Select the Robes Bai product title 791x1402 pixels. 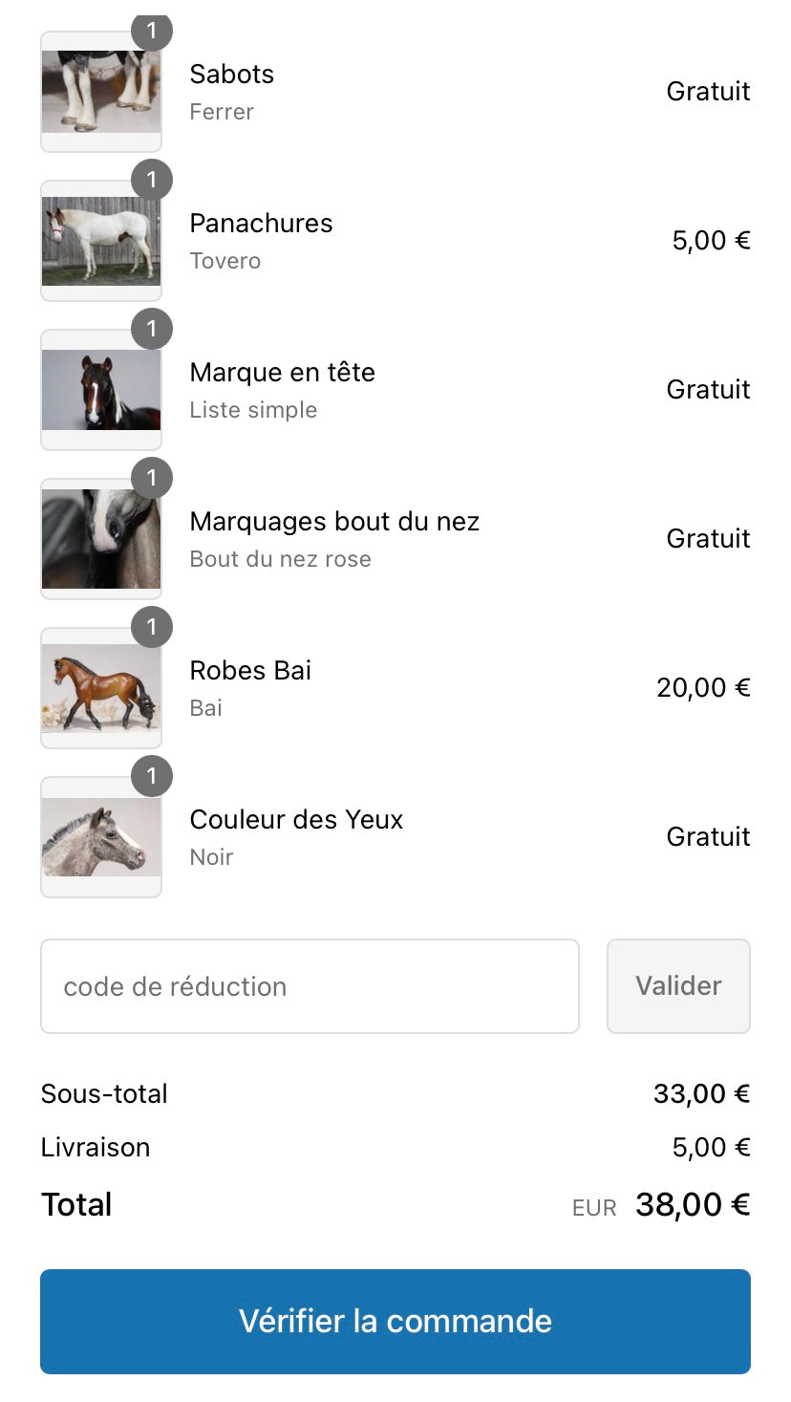tap(250, 671)
